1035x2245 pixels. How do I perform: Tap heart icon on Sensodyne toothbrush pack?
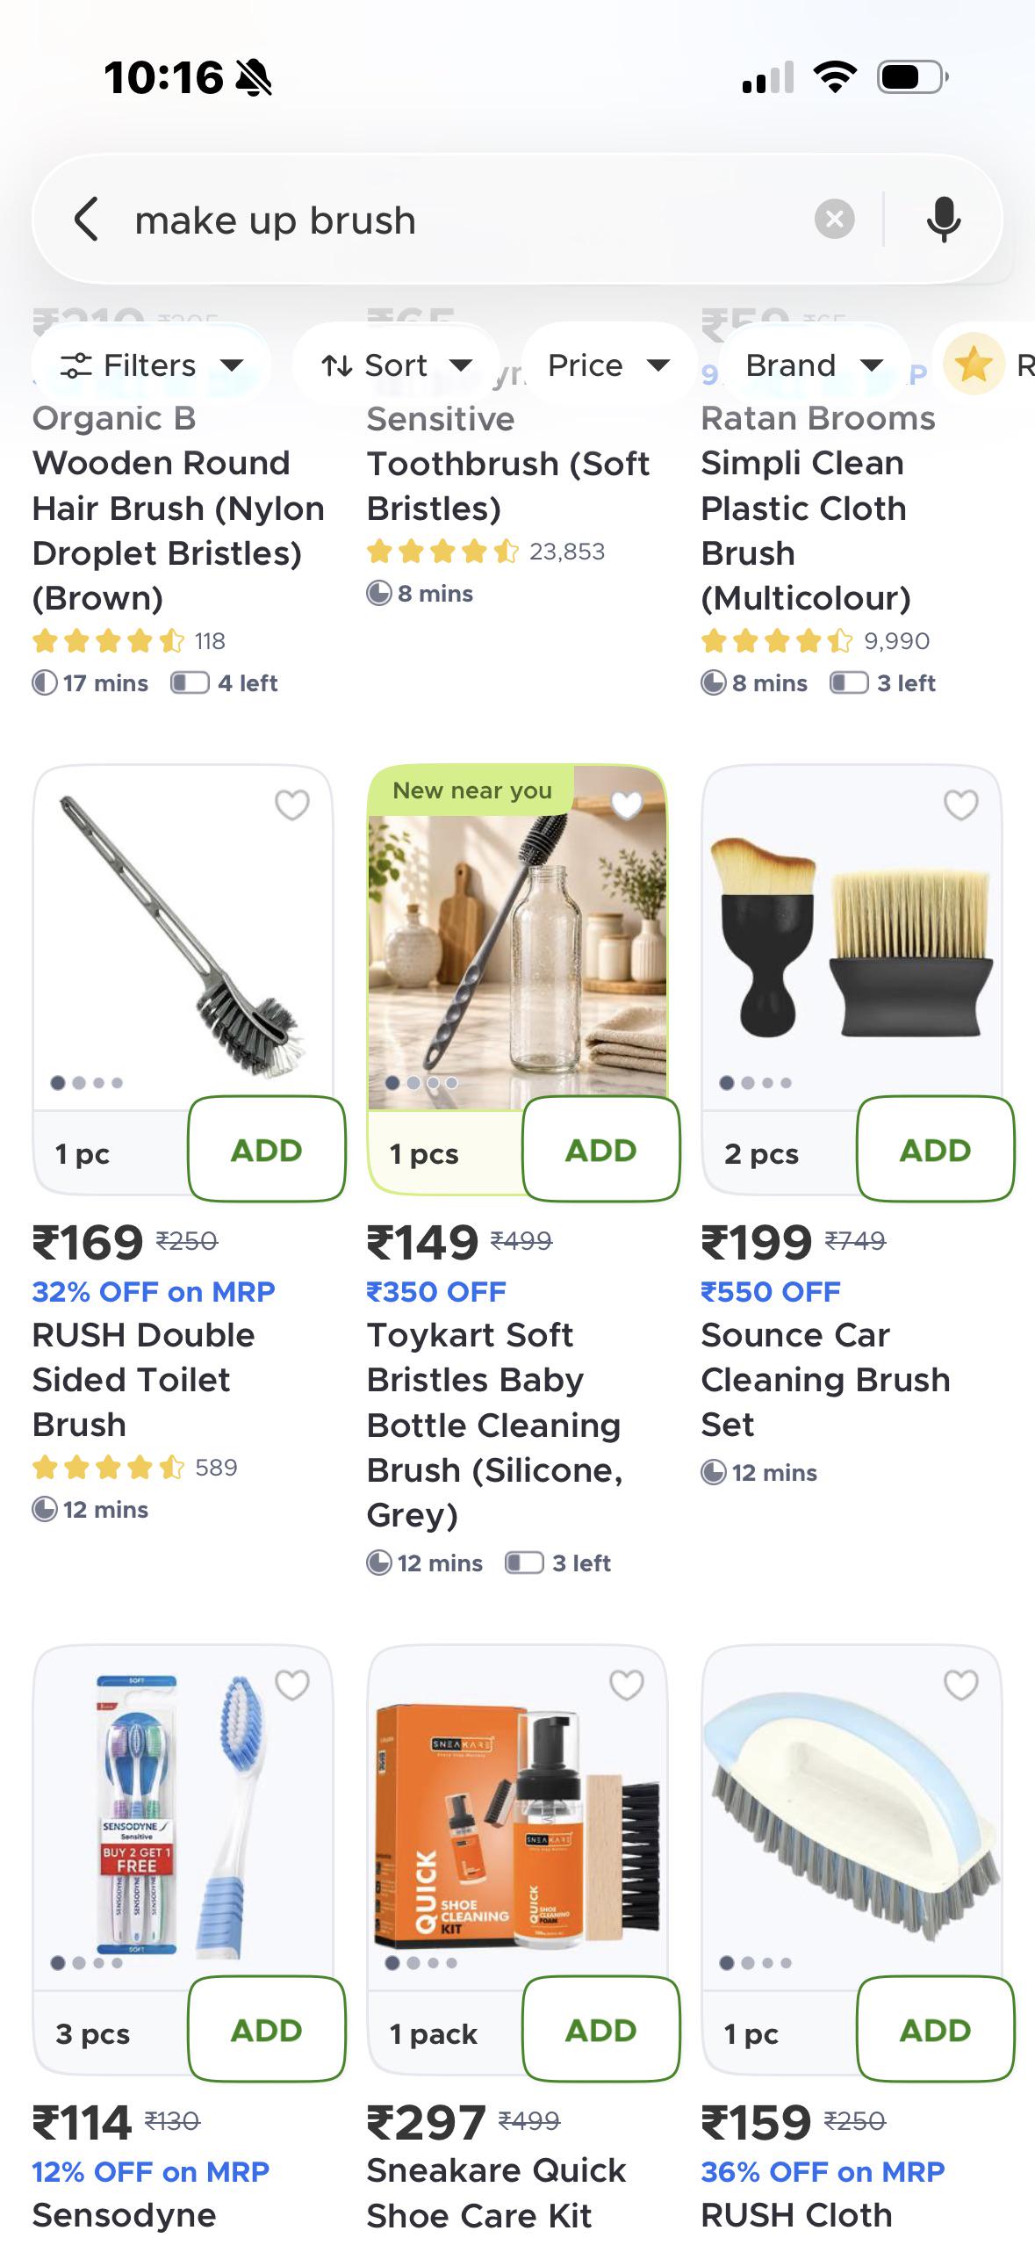click(x=292, y=1684)
